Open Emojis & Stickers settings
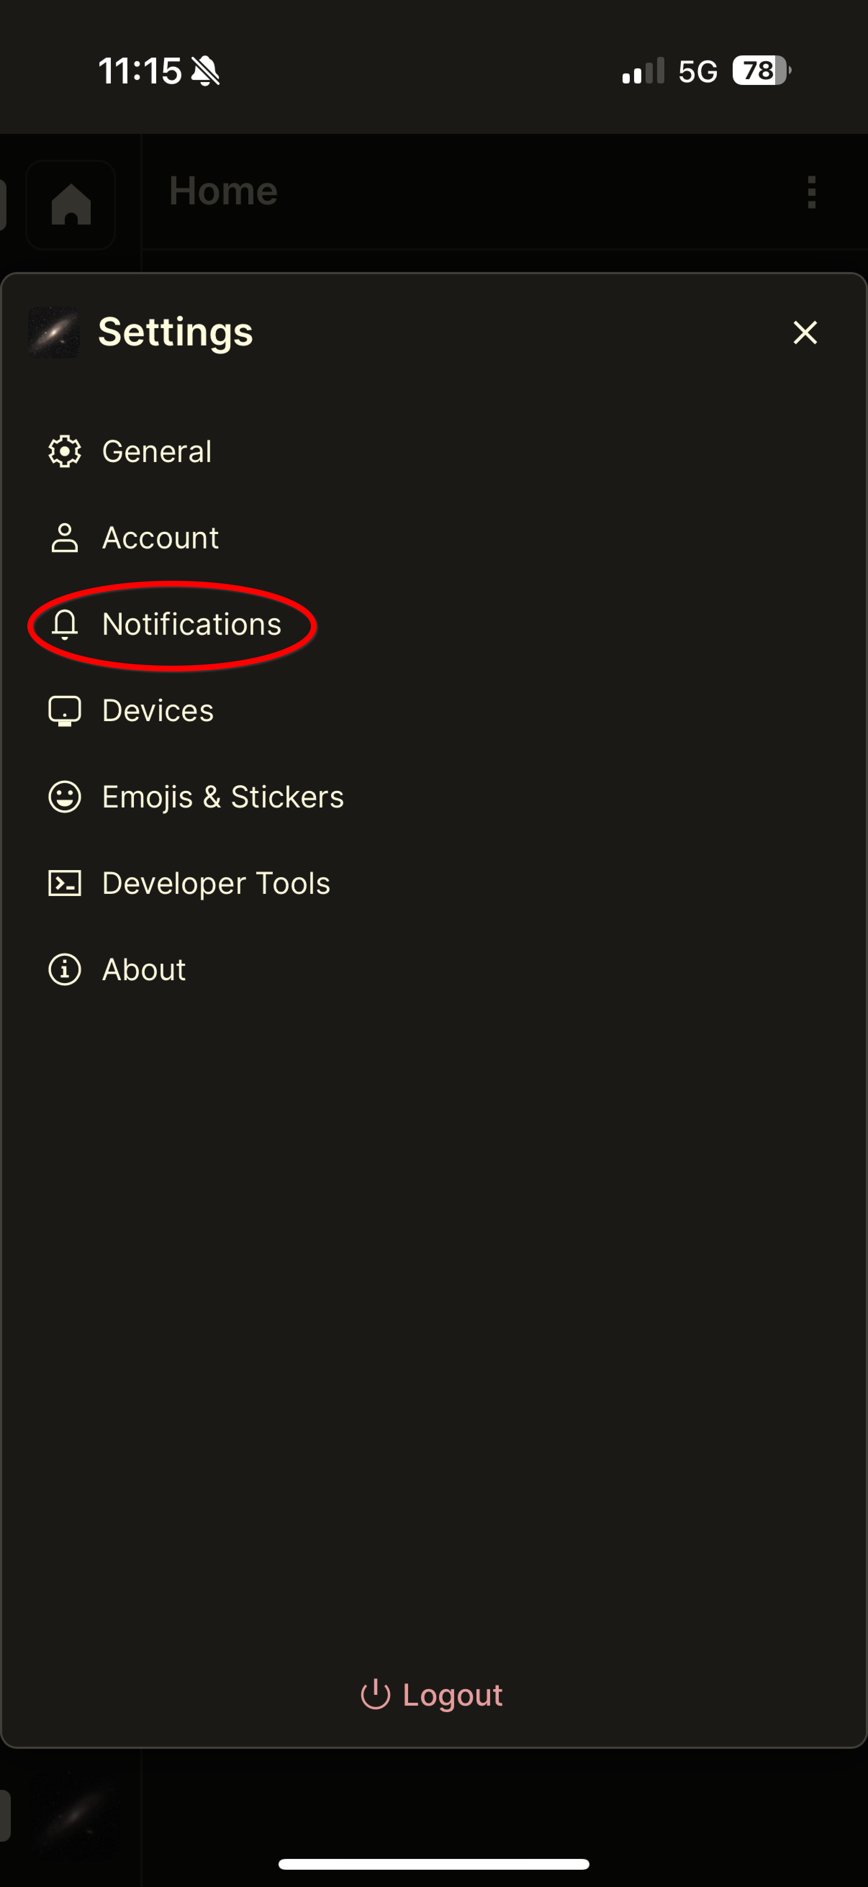Screen dimensions: 868x1887 [223, 797]
